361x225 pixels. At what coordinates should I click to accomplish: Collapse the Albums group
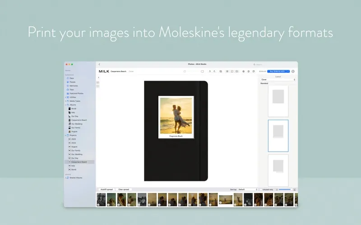point(65,105)
